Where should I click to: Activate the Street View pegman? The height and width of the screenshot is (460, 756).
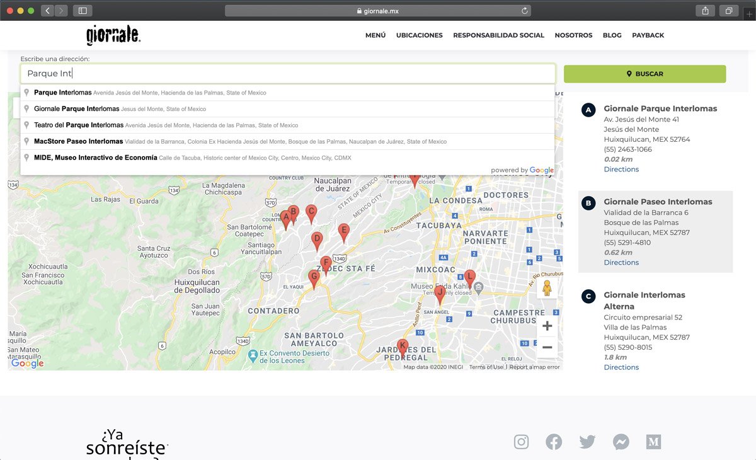click(x=547, y=288)
